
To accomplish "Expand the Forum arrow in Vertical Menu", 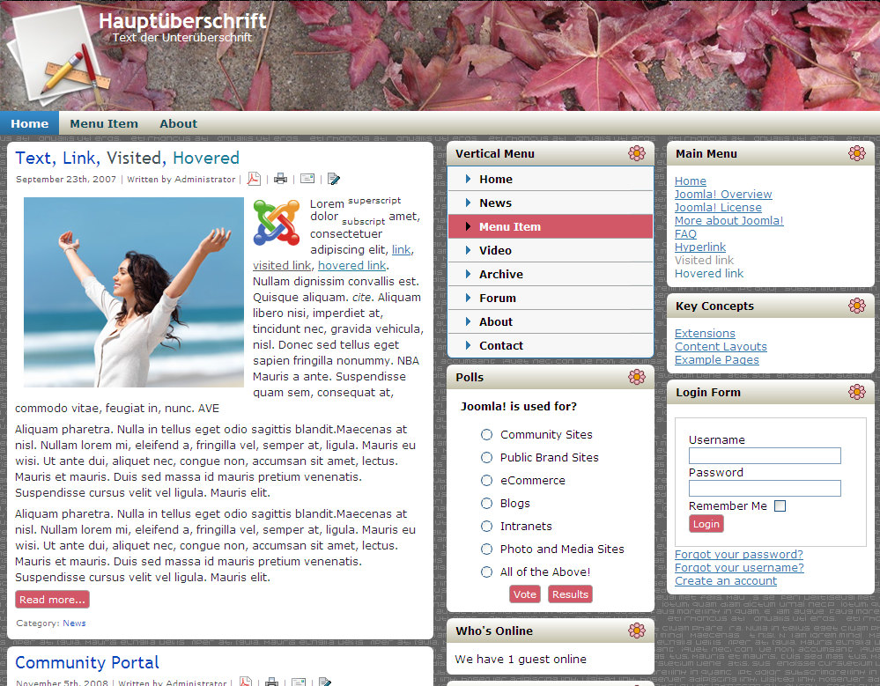I will pyautogui.click(x=468, y=298).
